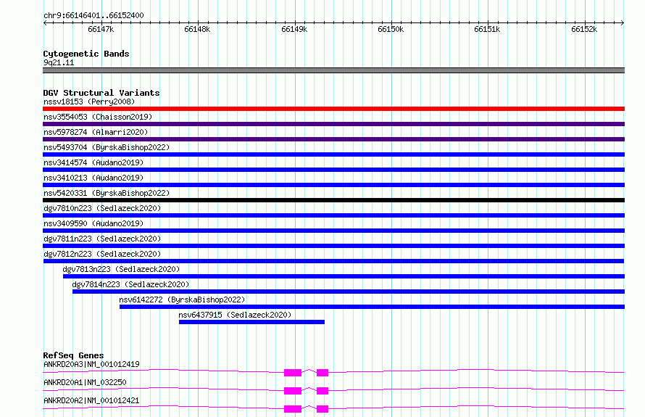Click the nsv3409590 Audano2019 blue bar
Screen dimensions: 645x417
pyautogui.click(x=333, y=231)
